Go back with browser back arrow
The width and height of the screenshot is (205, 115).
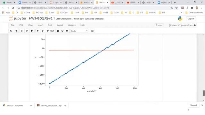pyautogui.click(x=4, y=8)
